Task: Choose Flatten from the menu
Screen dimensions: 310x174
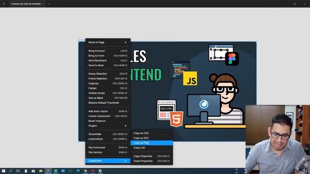Action: (108, 88)
